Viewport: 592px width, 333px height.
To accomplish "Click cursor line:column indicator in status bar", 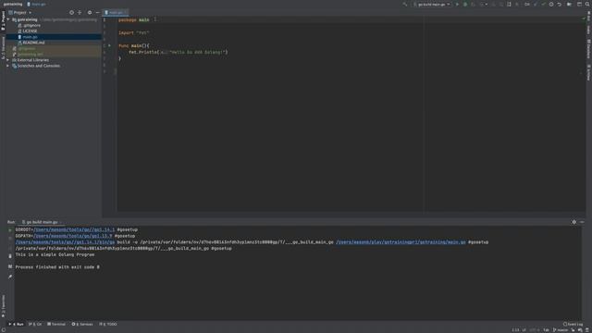I will pyautogui.click(x=515, y=330).
